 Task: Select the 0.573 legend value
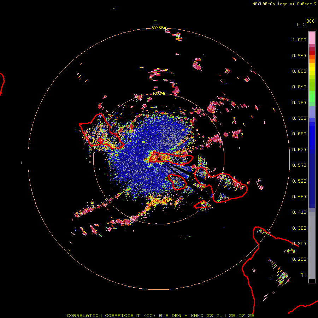[299, 165]
